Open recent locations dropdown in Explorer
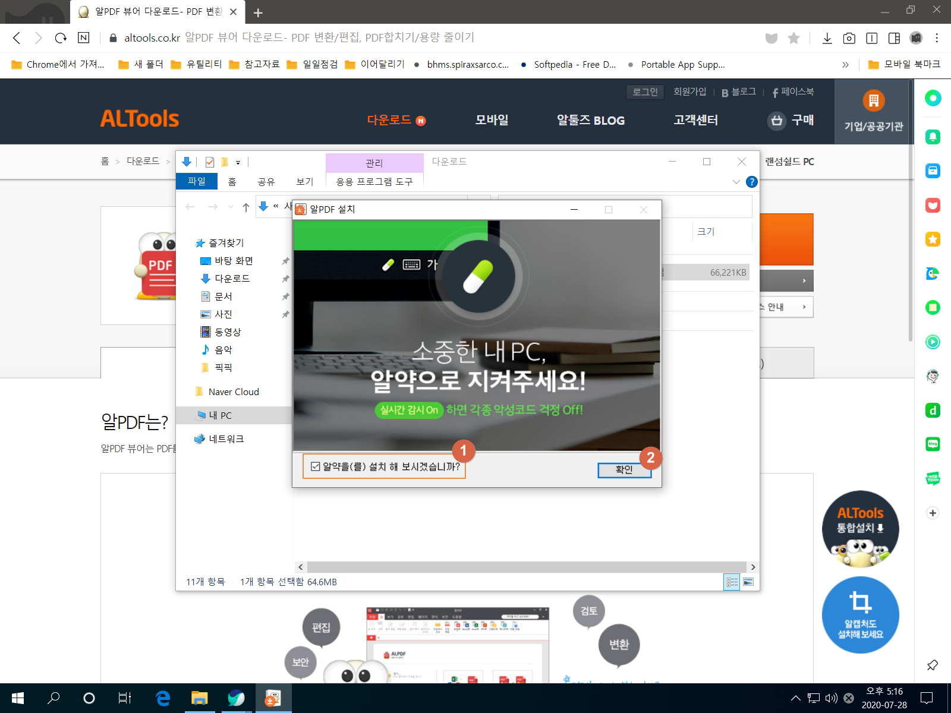951x713 pixels. [231, 207]
